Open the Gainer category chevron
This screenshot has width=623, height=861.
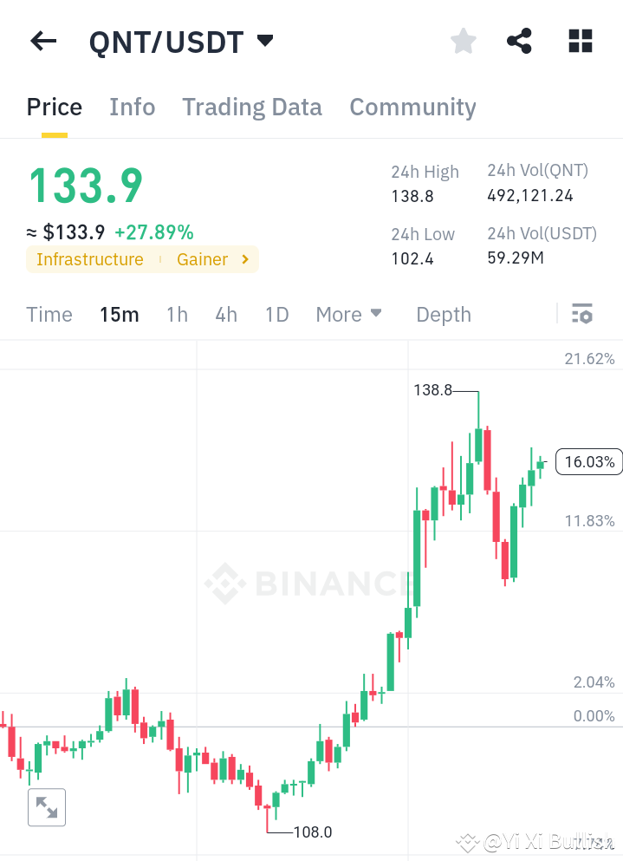(x=243, y=259)
